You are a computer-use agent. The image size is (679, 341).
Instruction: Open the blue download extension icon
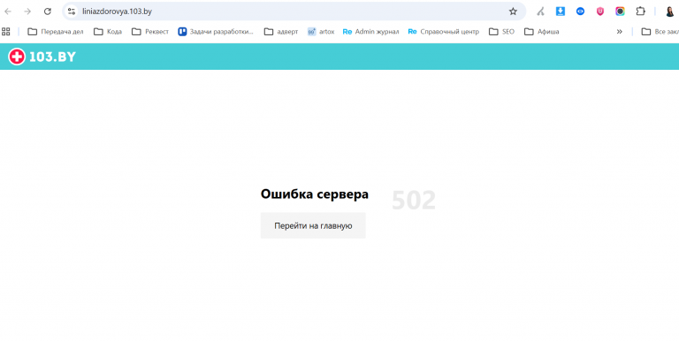click(x=561, y=11)
